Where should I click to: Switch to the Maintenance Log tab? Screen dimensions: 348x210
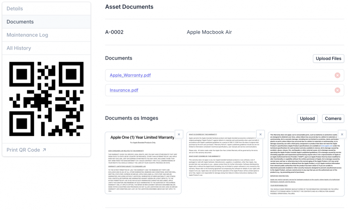(x=47, y=35)
